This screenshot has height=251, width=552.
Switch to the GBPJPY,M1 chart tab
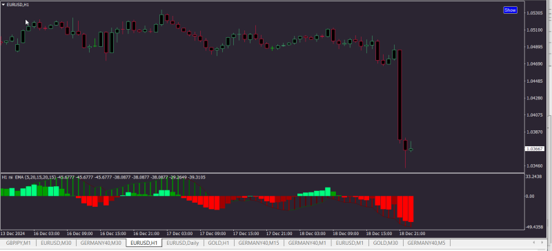pos(19,243)
